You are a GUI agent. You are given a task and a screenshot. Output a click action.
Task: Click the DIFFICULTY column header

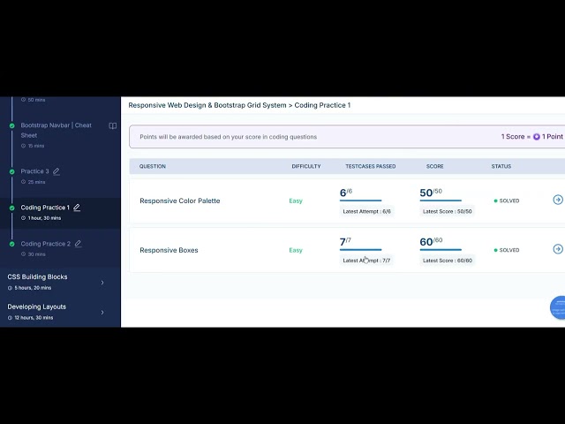tap(306, 166)
